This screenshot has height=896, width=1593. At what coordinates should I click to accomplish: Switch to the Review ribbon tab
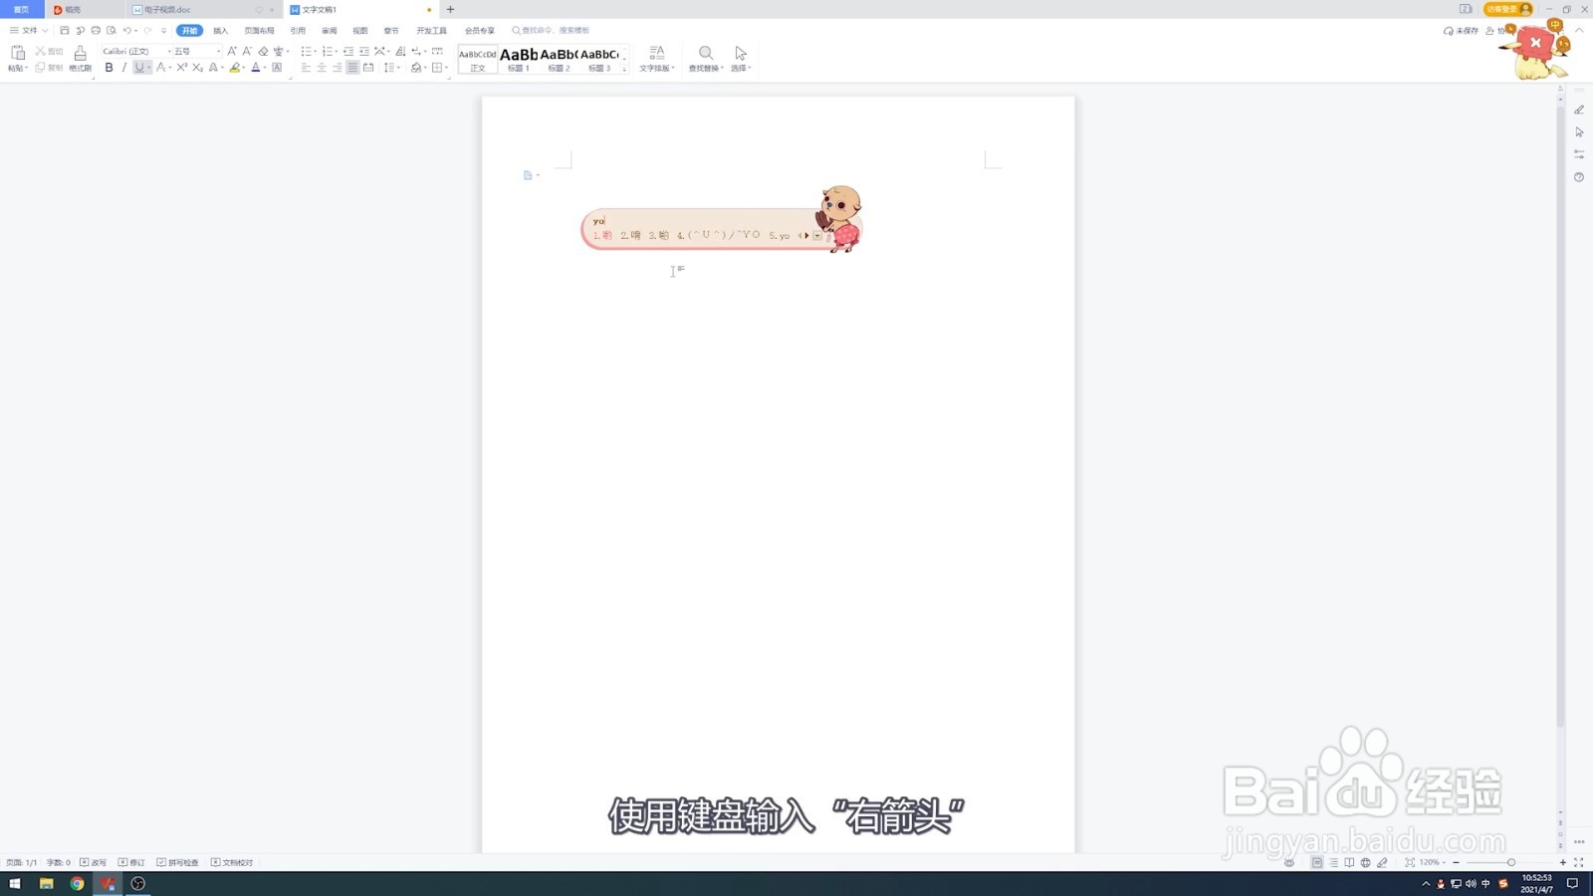point(330,31)
